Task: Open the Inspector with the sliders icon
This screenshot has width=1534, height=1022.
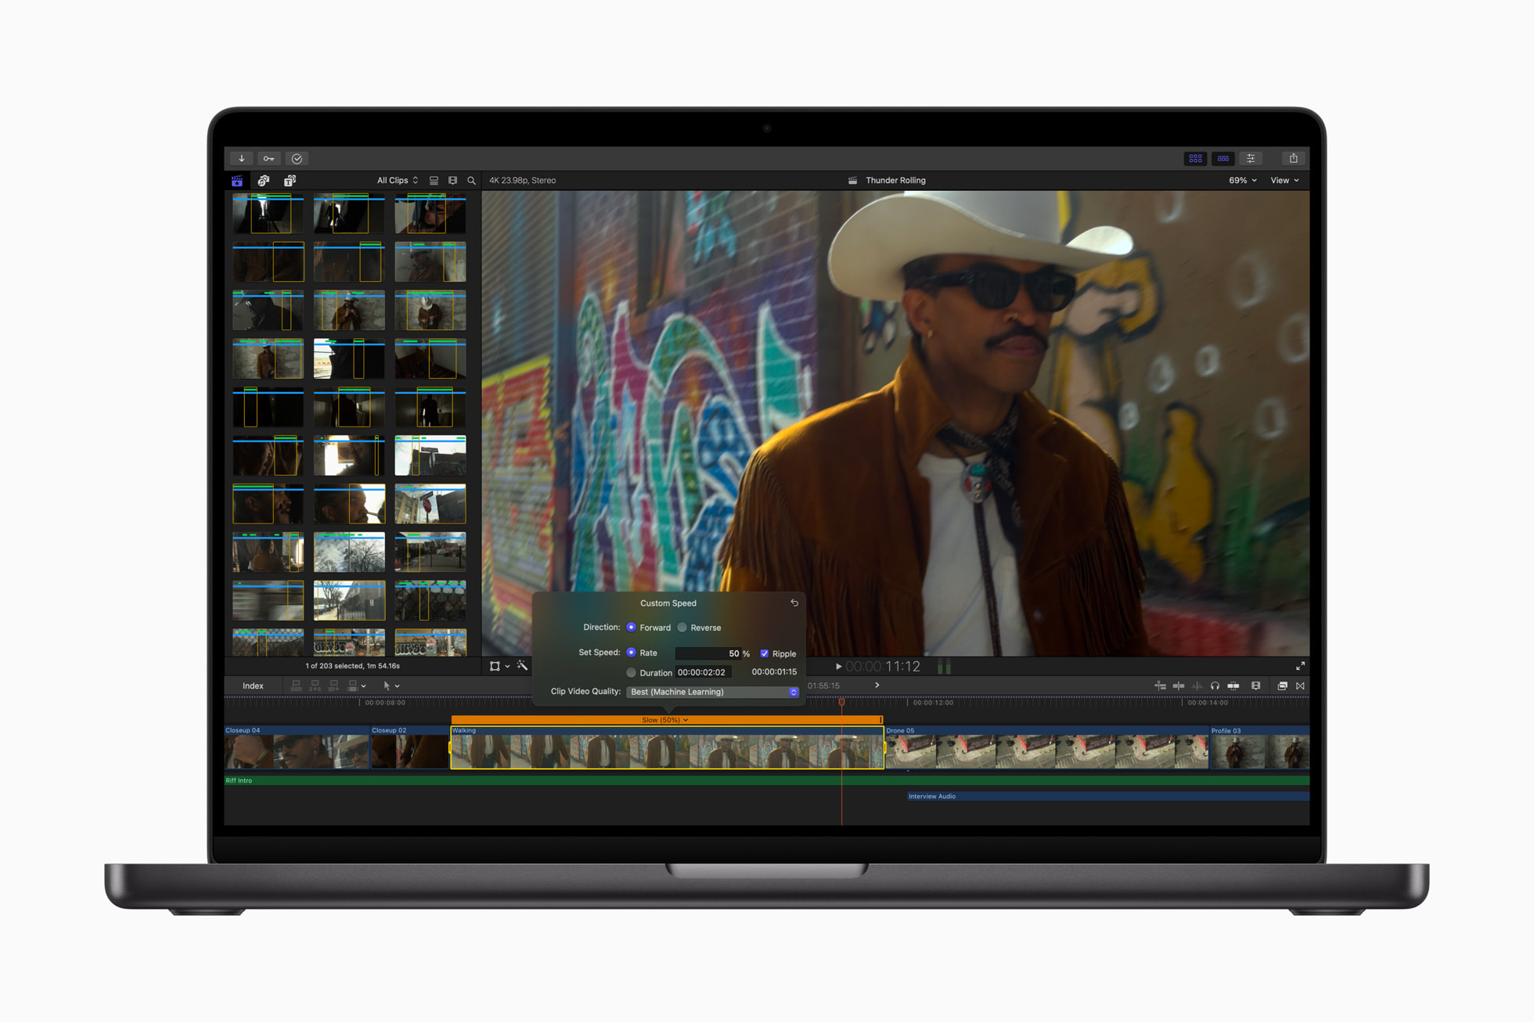Action: [x=1251, y=158]
